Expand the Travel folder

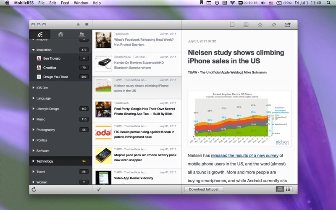point(34,172)
